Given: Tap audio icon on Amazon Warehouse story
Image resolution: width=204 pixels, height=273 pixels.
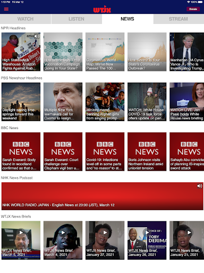Looking at the screenshot, I should (37, 36).
